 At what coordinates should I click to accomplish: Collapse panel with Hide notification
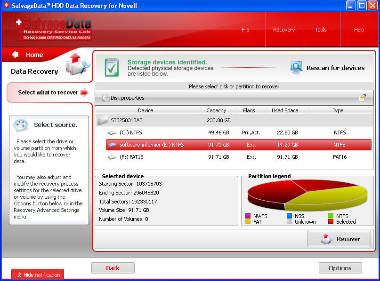pyautogui.click(x=38, y=275)
